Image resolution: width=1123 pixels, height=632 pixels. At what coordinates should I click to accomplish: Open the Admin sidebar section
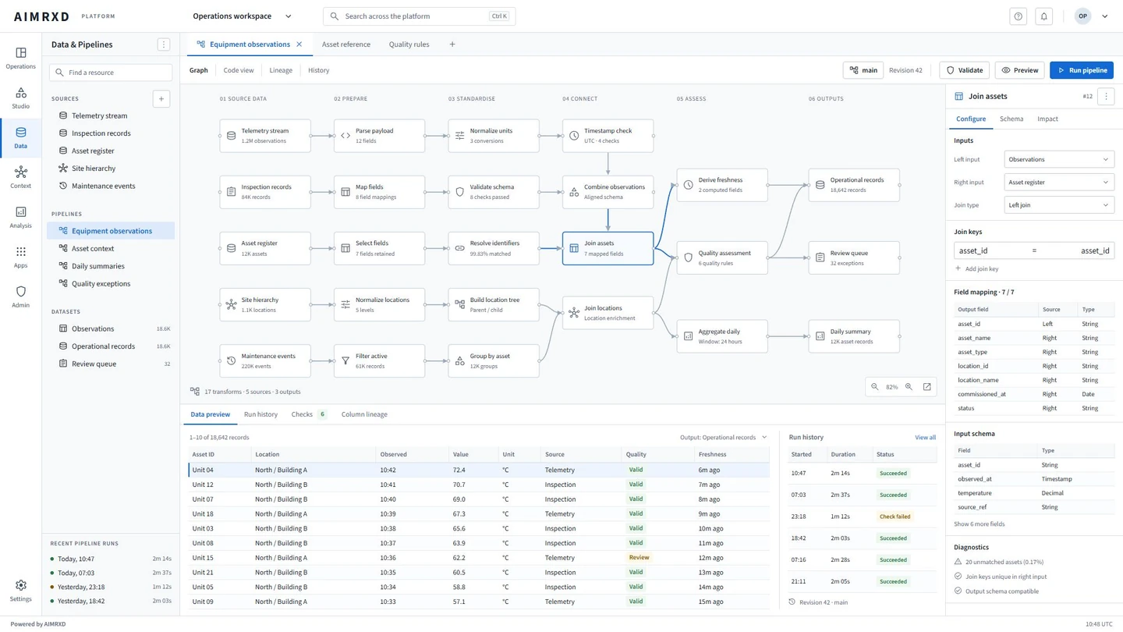[20, 296]
